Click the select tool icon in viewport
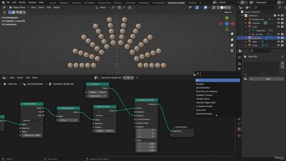Screen dimensions: 286x161 tap(4, 12)
